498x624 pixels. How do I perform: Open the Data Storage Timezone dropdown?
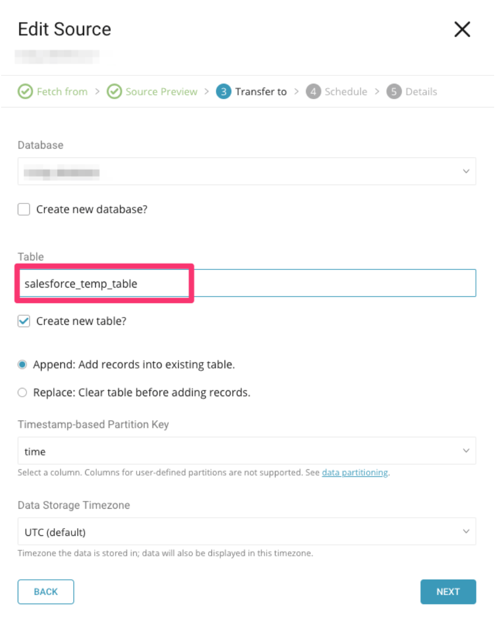pyautogui.click(x=247, y=532)
